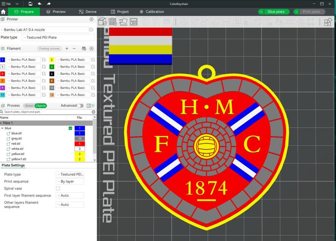Click the search magnifier icon
This screenshot has height=241, width=336.
[2, 112]
